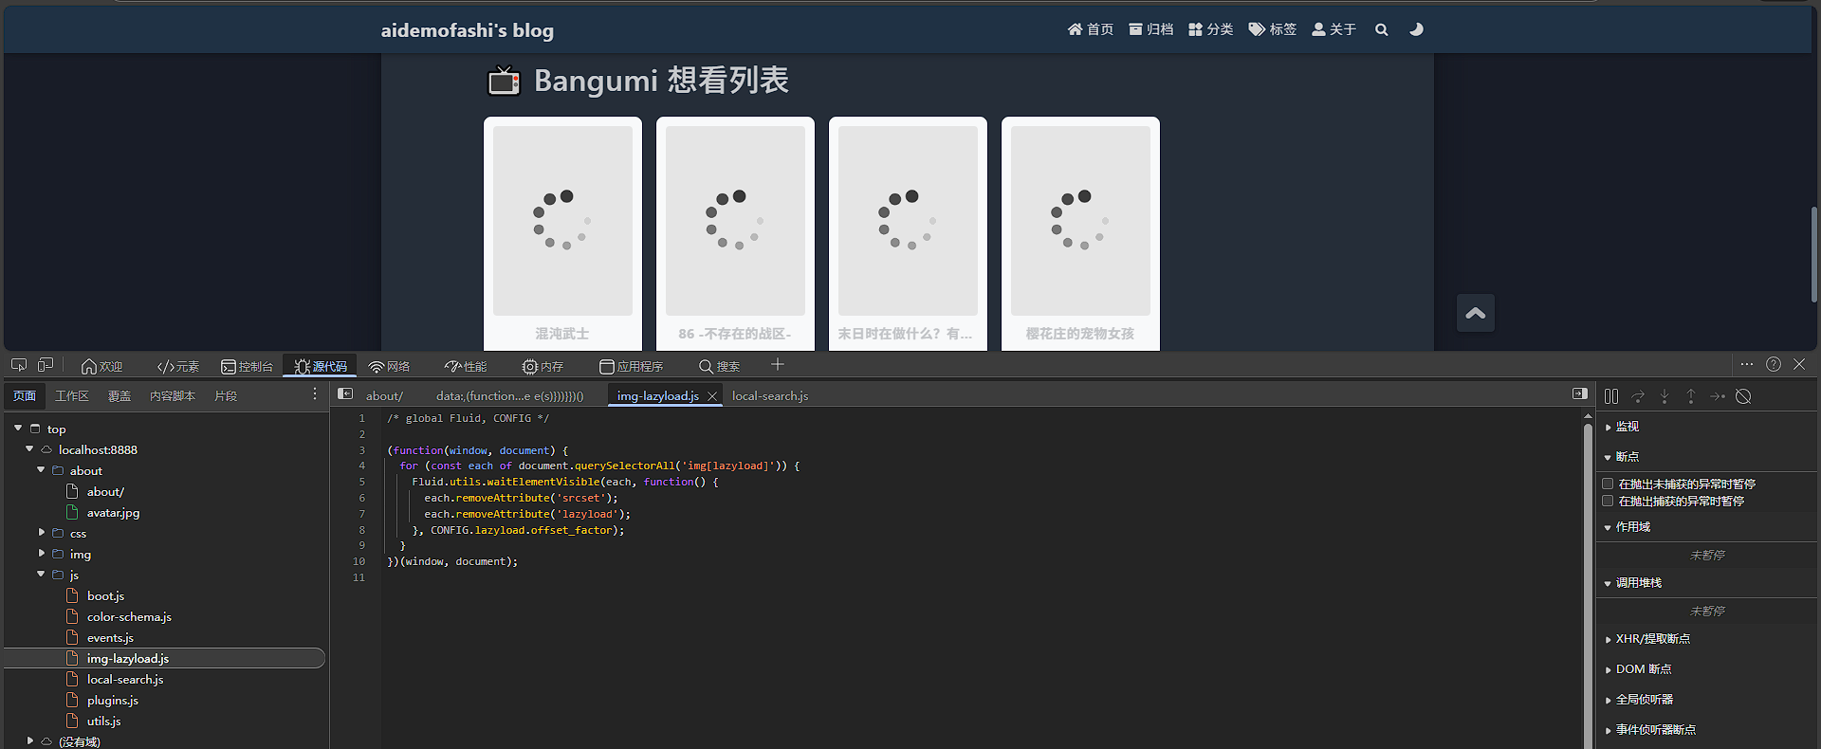The width and height of the screenshot is (1821, 749).
Task: Click the blog search magnifier icon
Action: pos(1382,29)
